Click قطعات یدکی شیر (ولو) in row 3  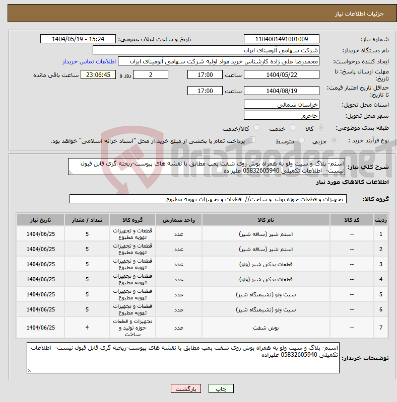(266, 264)
